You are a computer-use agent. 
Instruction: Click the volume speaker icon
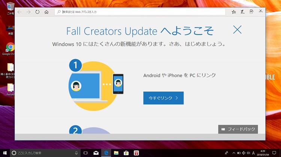(x=248, y=153)
